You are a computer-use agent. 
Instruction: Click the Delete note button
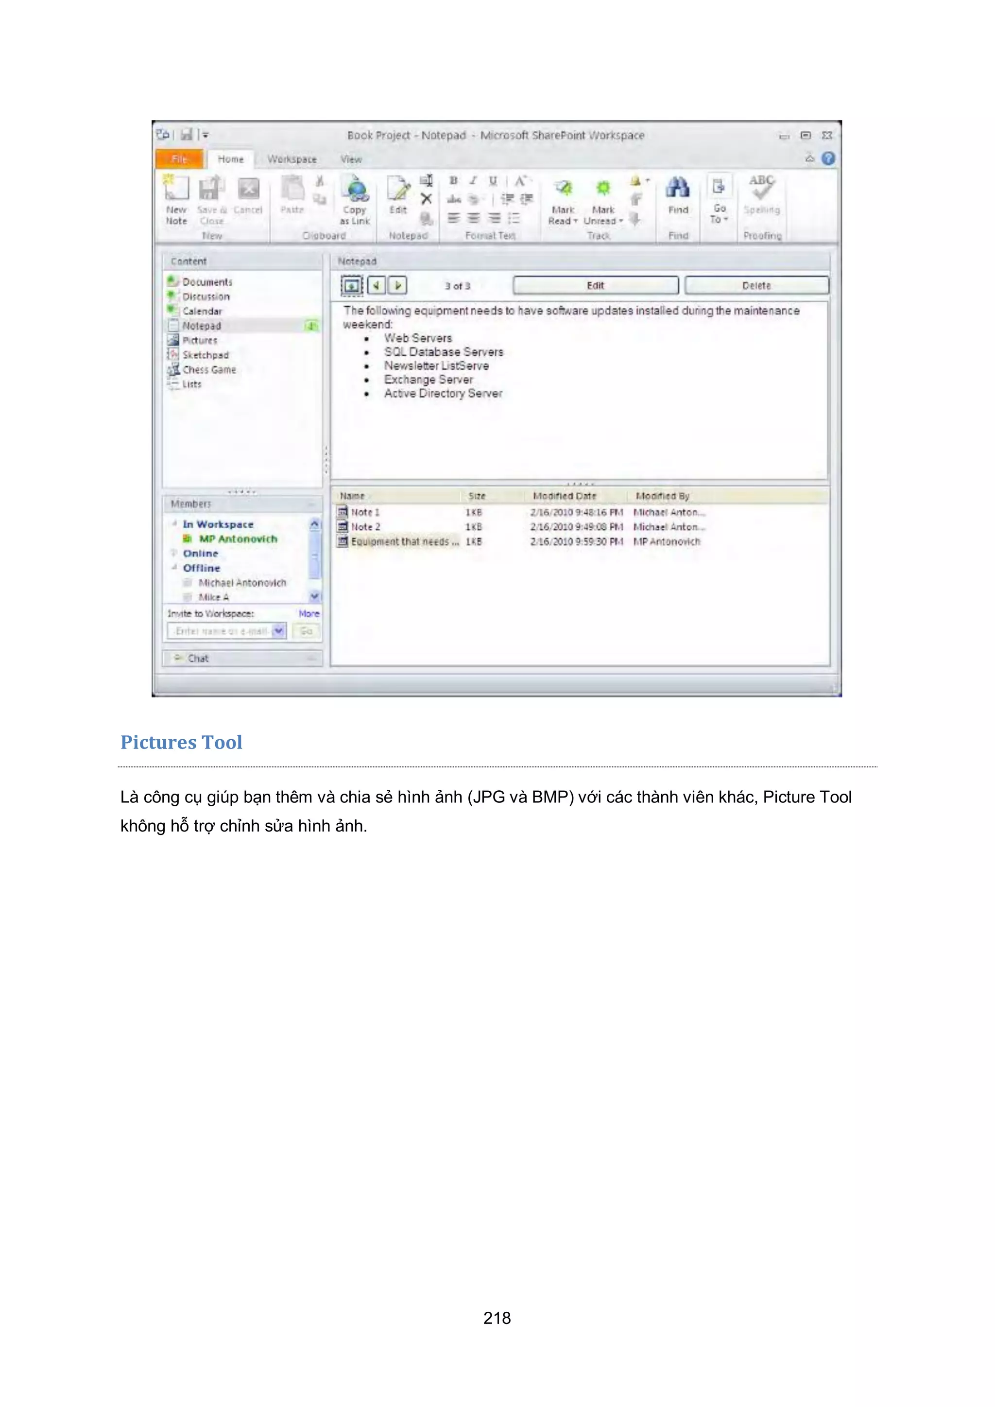point(756,286)
